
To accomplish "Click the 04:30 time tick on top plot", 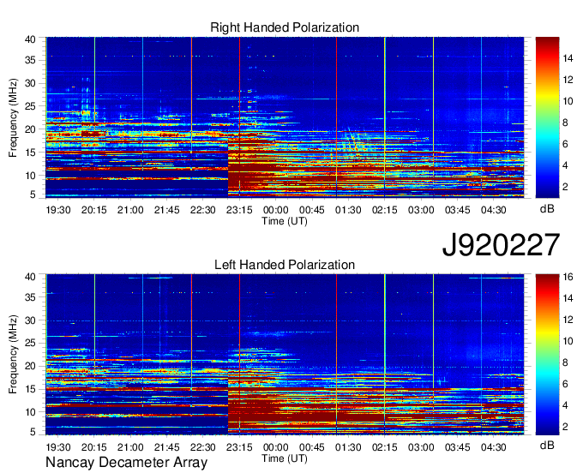I will pyautogui.click(x=494, y=210).
